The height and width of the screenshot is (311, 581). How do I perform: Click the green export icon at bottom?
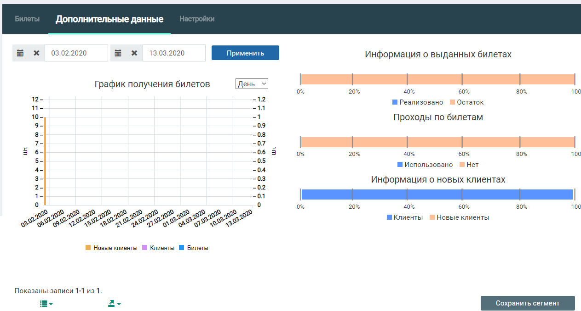114,304
